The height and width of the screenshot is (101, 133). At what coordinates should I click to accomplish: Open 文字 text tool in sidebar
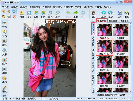pos(5,52)
